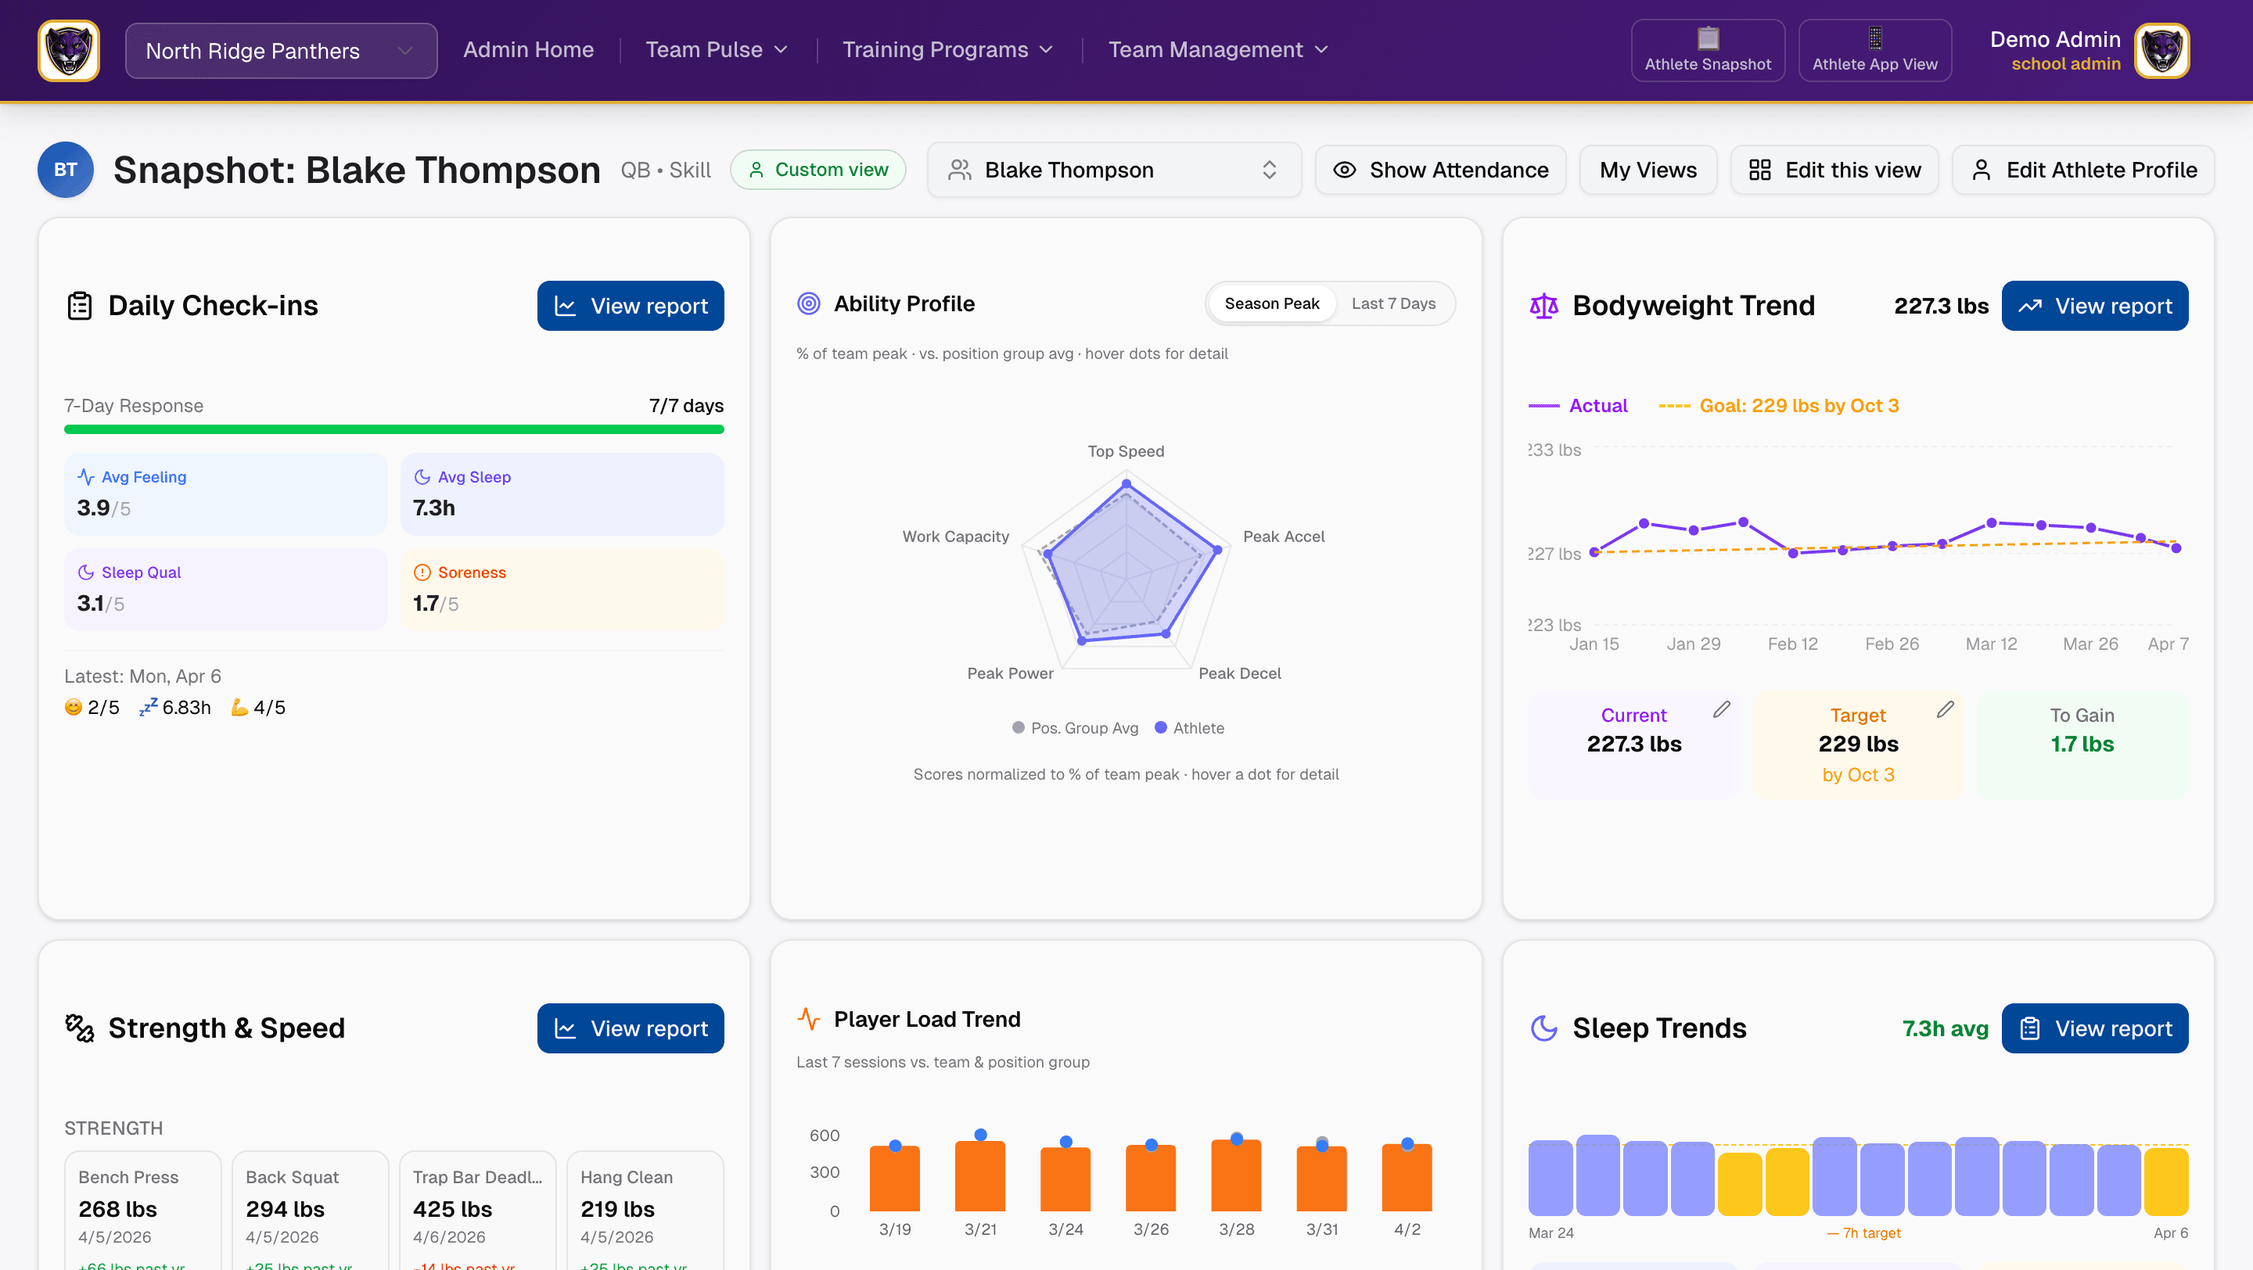This screenshot has width=2253, height=1270.
Task: Toggle Show Attendance visibility
Action: click(x=1439, y=170)
